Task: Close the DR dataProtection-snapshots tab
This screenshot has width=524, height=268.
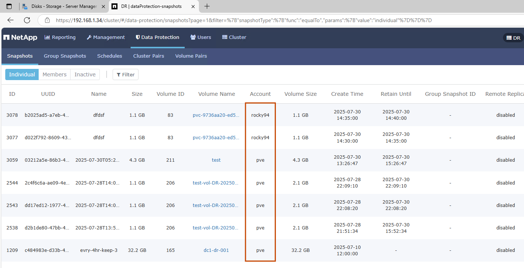Action: click(193, 6)
